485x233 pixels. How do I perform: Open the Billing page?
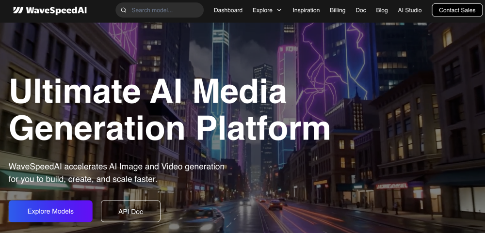click(338, 10)
